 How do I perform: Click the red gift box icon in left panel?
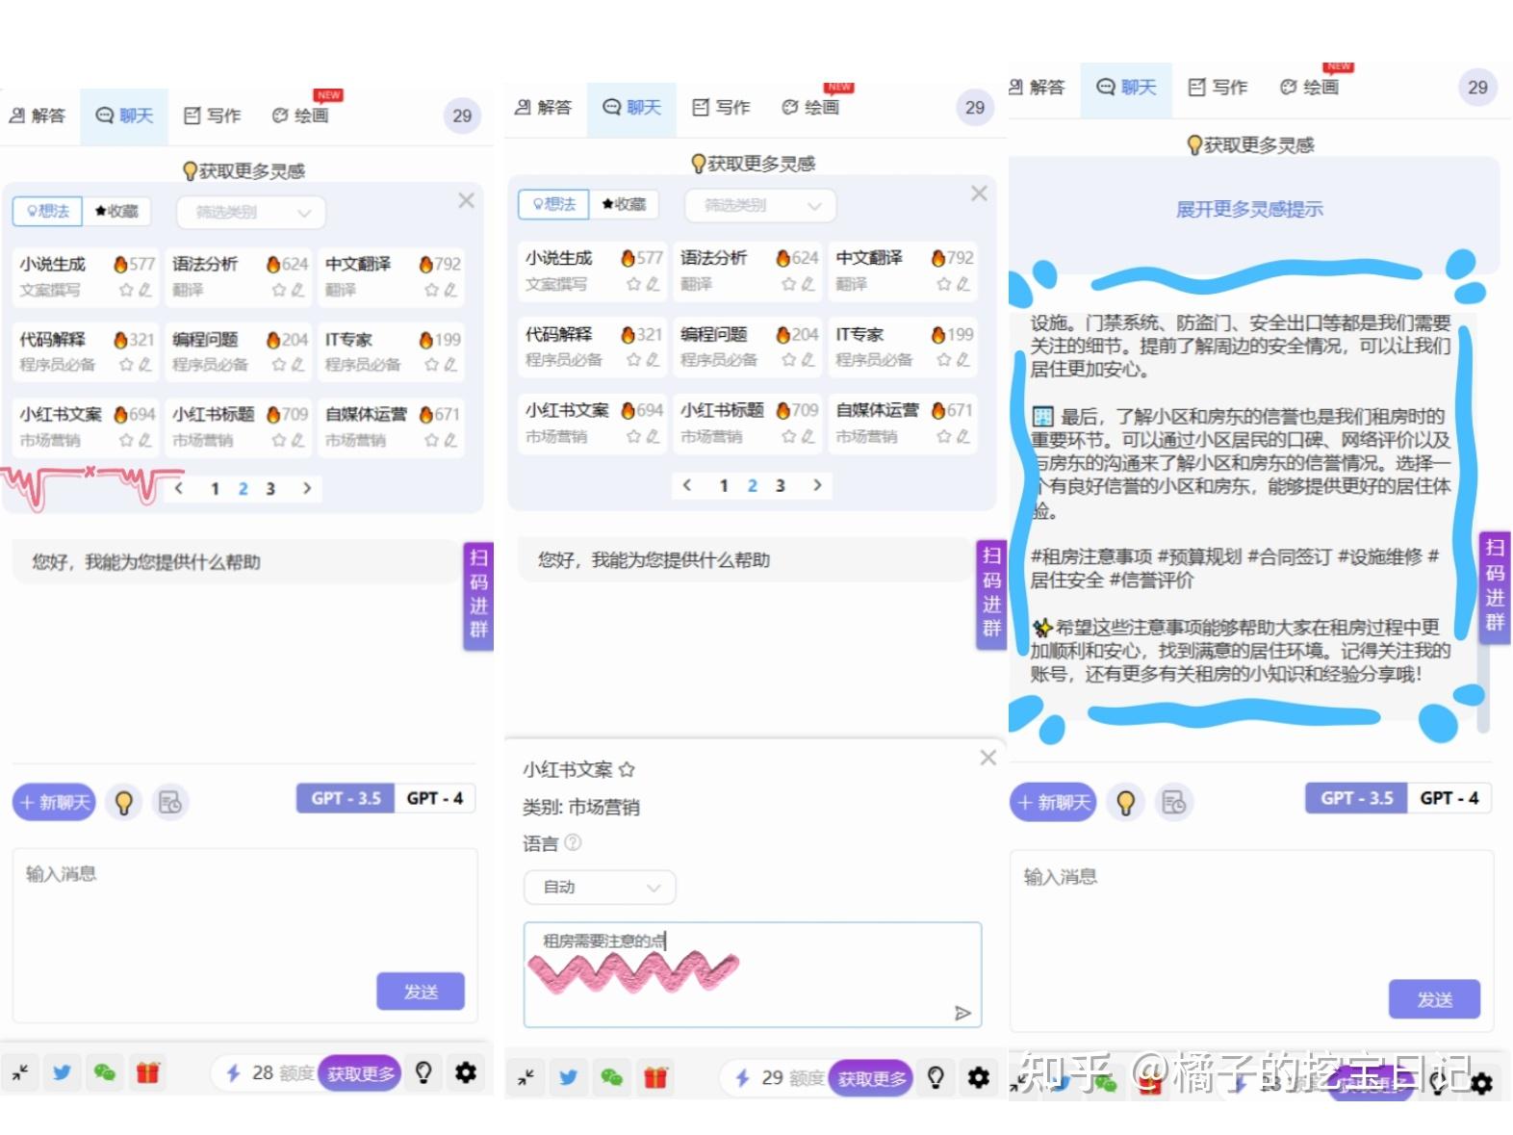tap(147, 1071)
